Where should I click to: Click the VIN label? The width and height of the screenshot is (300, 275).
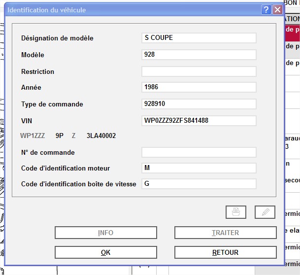tap(27, 121)
